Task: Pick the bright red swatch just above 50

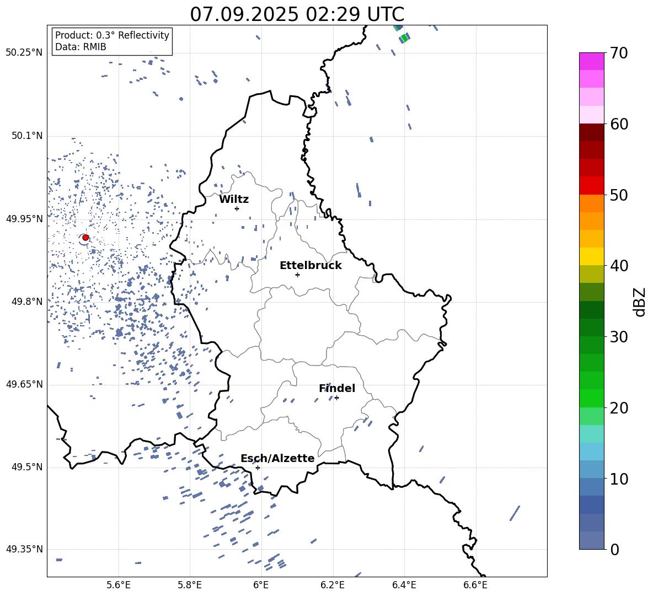Action: [591, 186]
